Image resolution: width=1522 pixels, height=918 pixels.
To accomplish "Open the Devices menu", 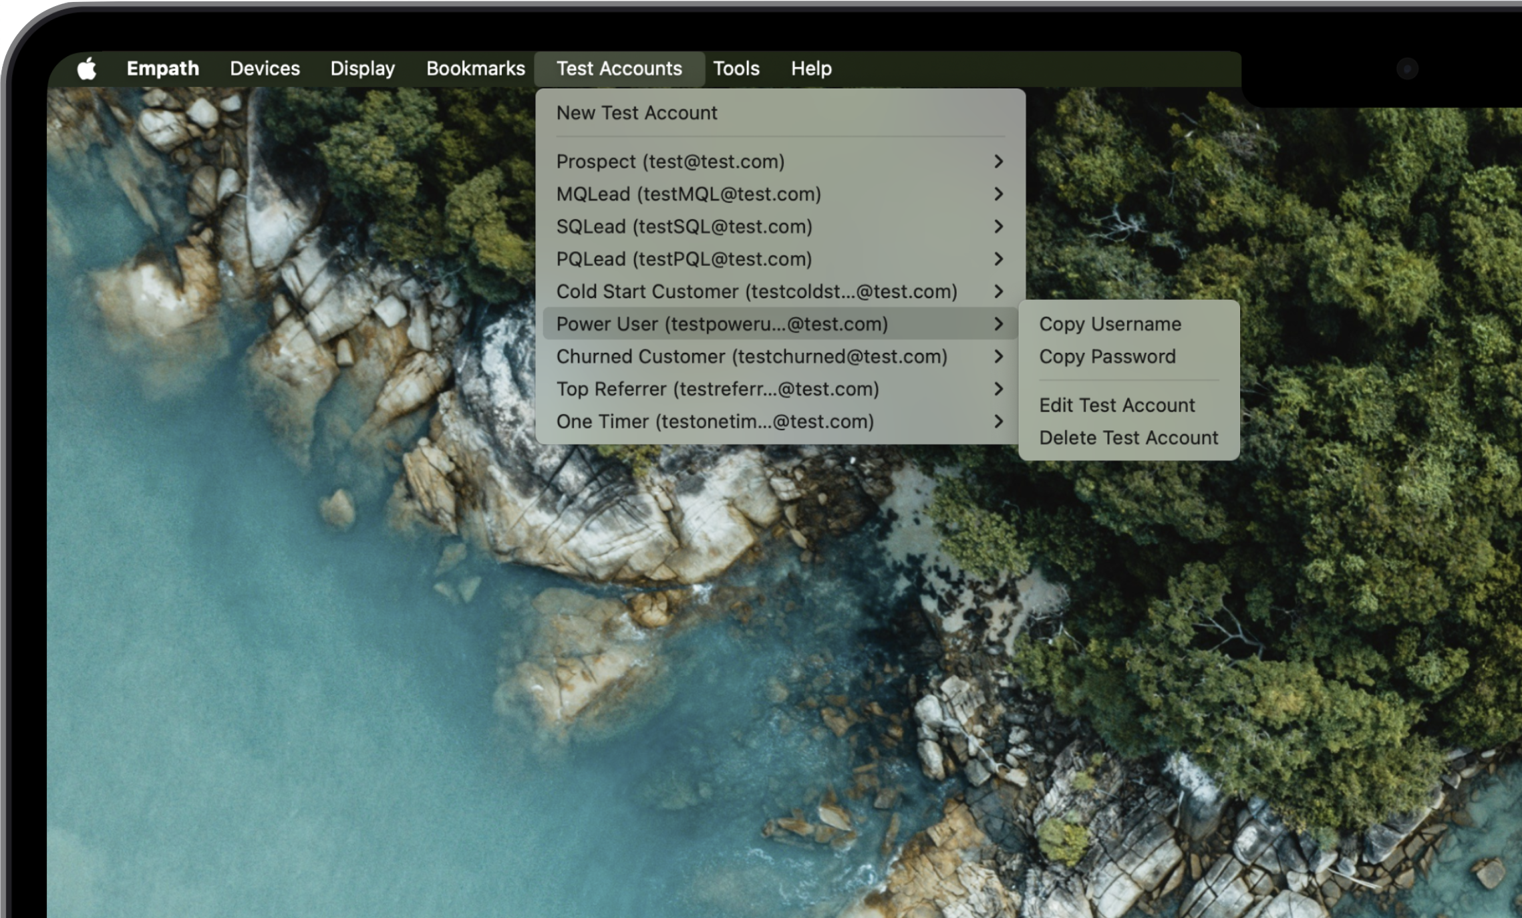I will [265, 69].
